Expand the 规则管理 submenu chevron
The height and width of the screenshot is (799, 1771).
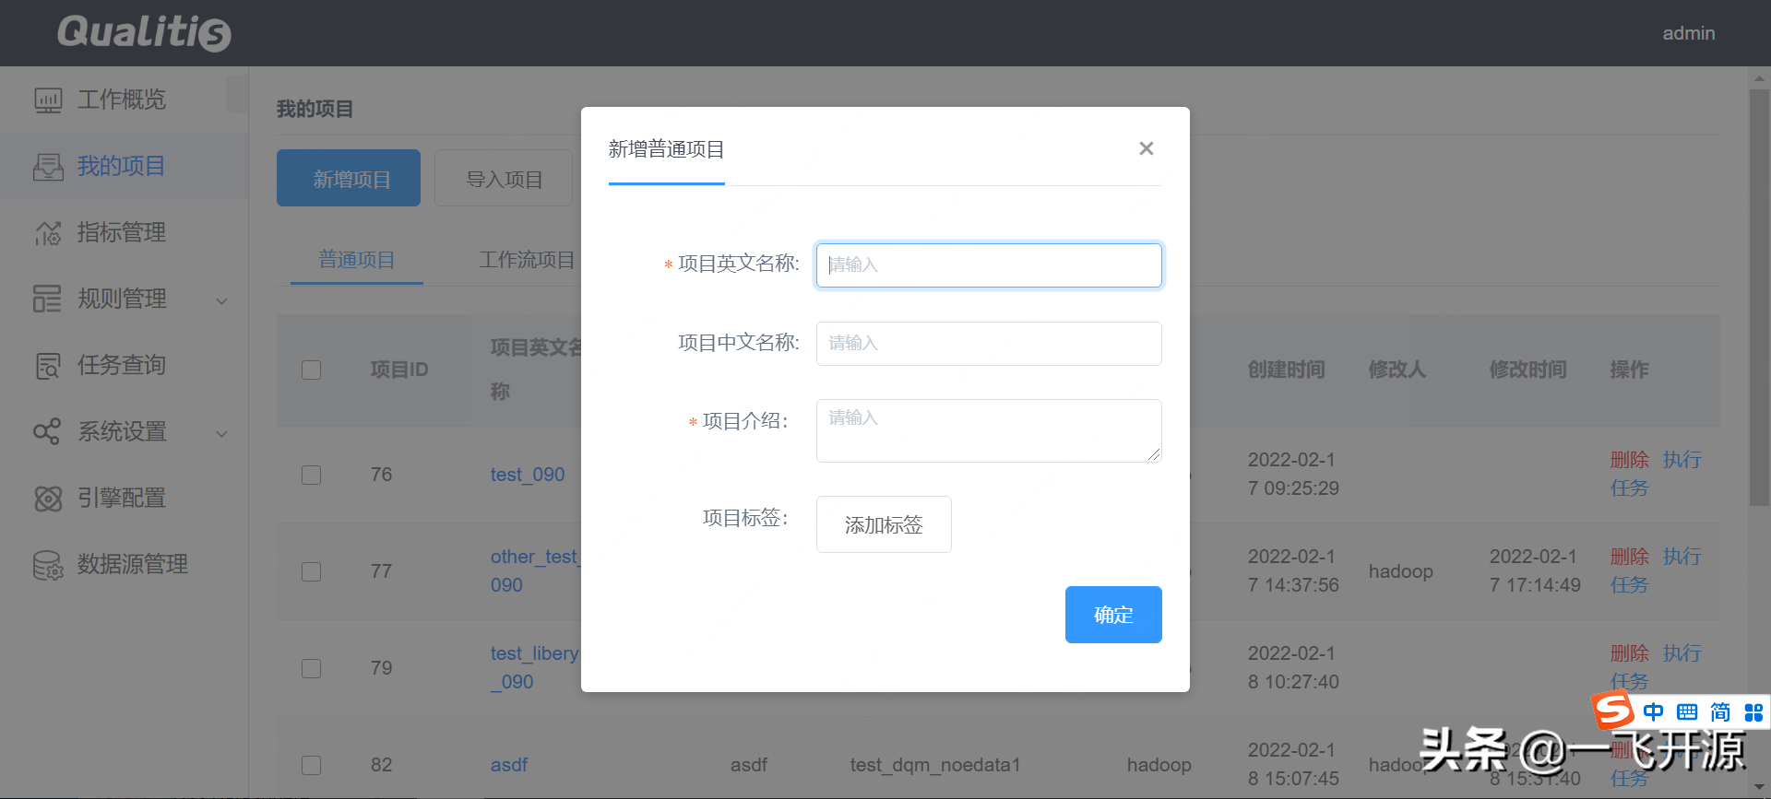click(221, 301)
